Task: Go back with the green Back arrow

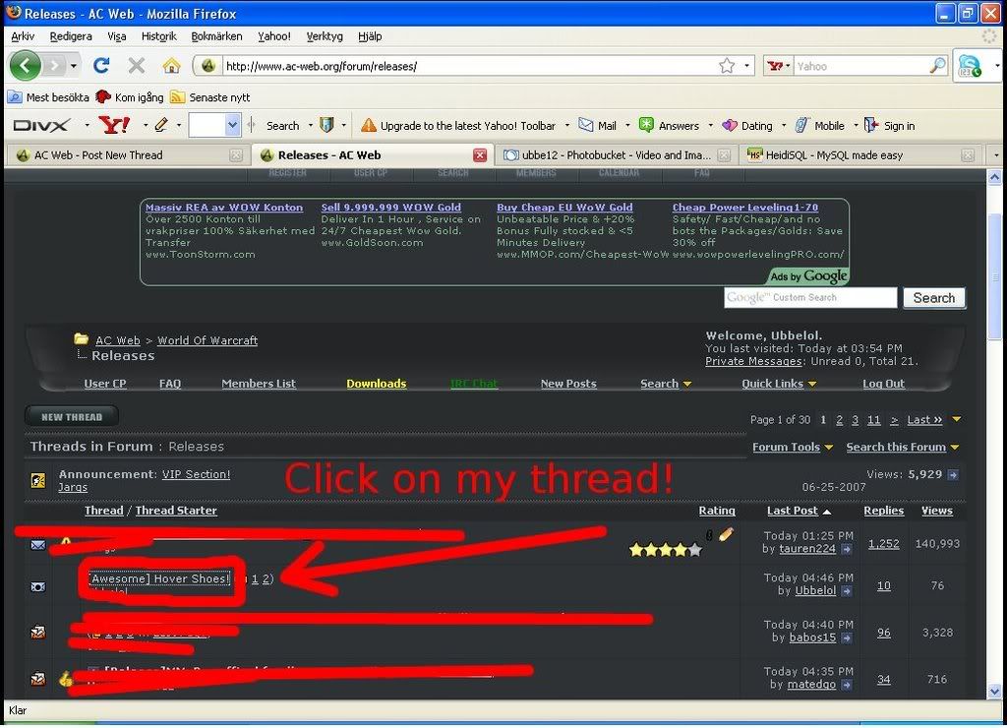Action: pyautogui.click(x=25, y=66)
